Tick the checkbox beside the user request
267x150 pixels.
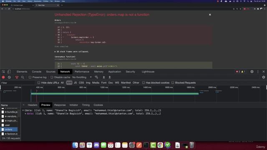(3, 125)
